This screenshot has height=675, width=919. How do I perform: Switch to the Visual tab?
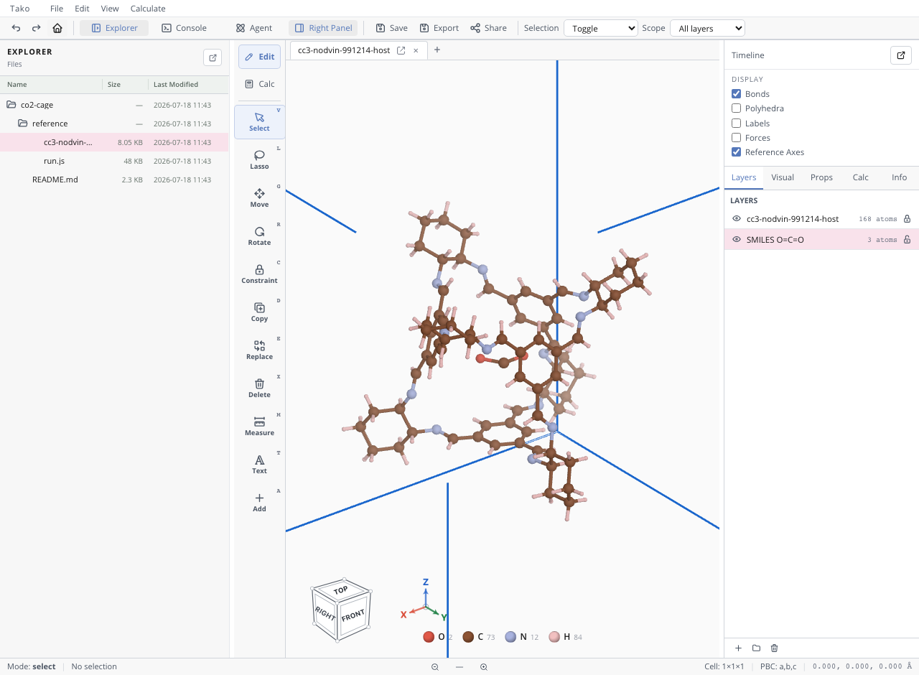(x=783, y=177)
